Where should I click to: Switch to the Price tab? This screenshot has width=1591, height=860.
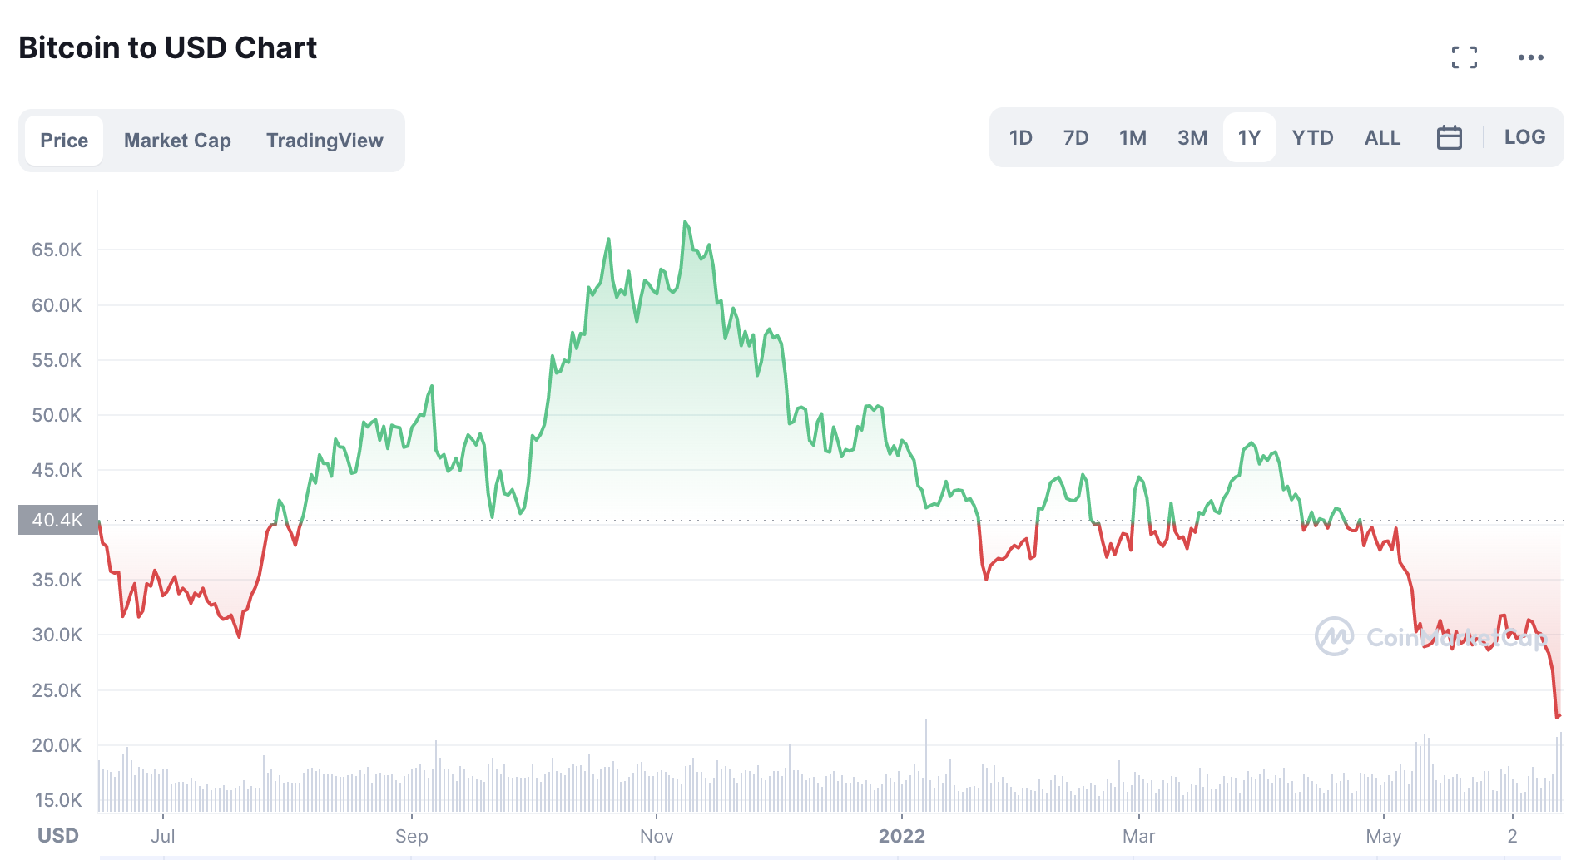point(64,141)
